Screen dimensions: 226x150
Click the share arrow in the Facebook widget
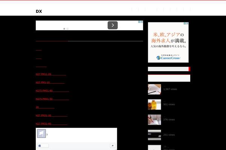click(x=113, y=146)
